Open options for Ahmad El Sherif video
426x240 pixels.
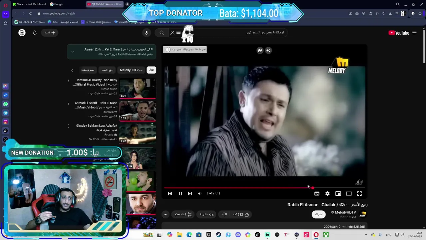coord(69,103)
